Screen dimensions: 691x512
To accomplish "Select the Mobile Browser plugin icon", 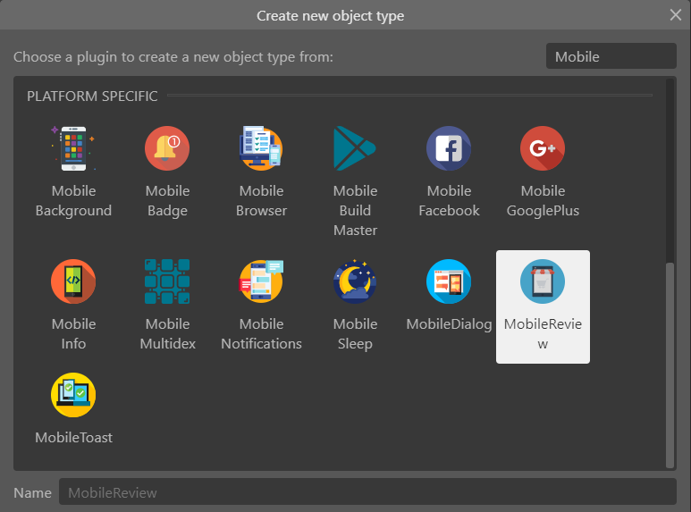I will pos(261,148).
